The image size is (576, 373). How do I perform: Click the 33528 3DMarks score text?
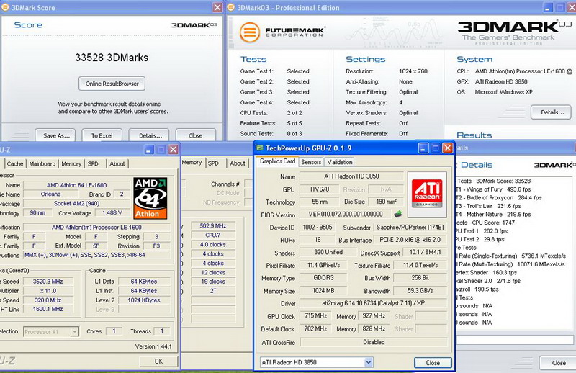[112, 58]
